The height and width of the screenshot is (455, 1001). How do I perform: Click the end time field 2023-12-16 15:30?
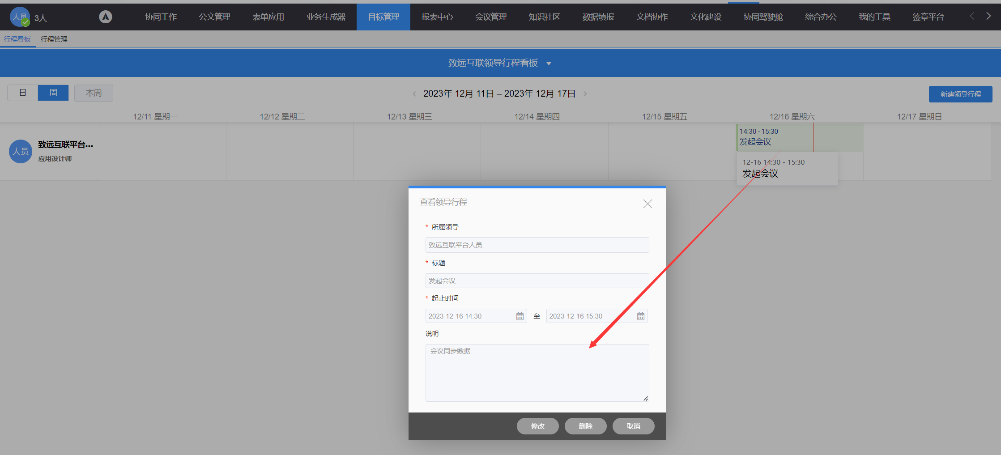597,316
